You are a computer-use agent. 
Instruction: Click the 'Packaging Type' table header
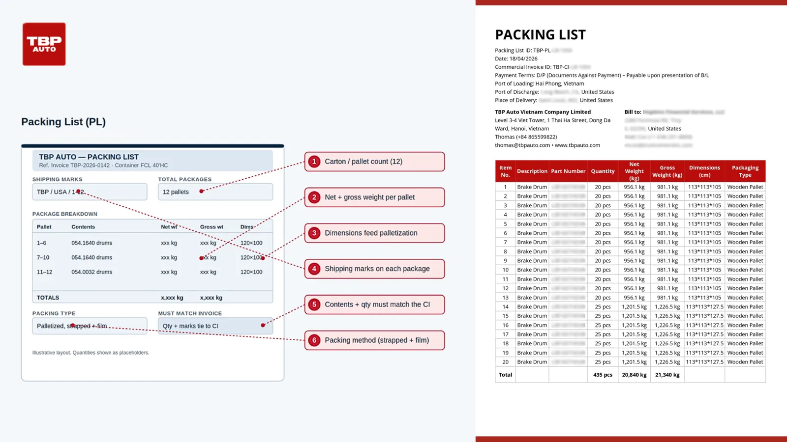(x=745, y=171)
